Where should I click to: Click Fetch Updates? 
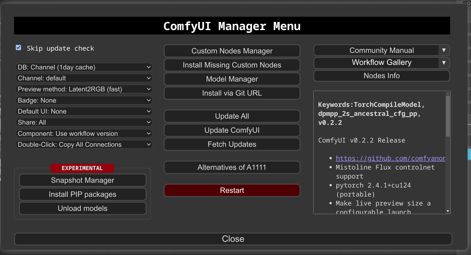[x=232, y=144]
